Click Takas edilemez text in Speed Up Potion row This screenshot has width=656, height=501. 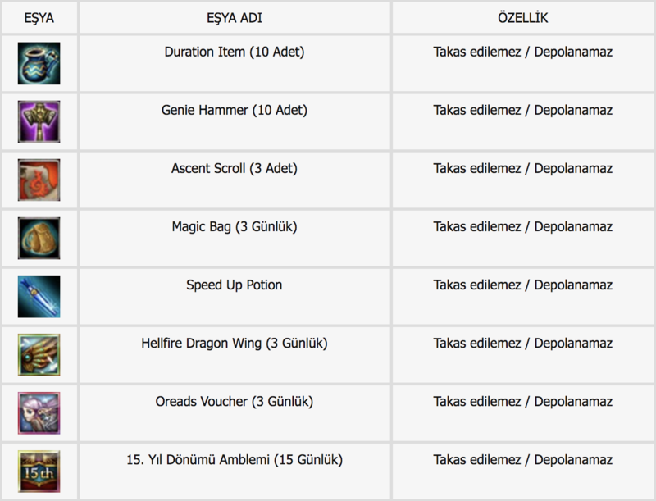[477, 285]
